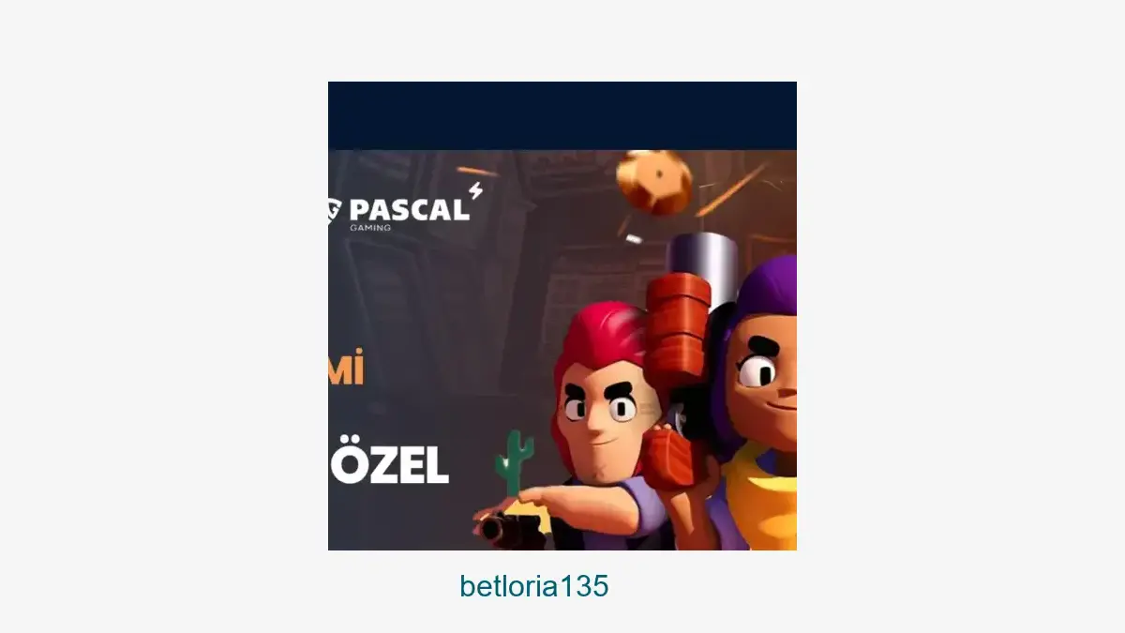Click the orange Mİ text

click(x=345, y=368)
